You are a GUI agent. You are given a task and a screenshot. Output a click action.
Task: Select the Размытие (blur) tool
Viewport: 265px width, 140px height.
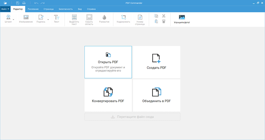(x=104, y=19)
